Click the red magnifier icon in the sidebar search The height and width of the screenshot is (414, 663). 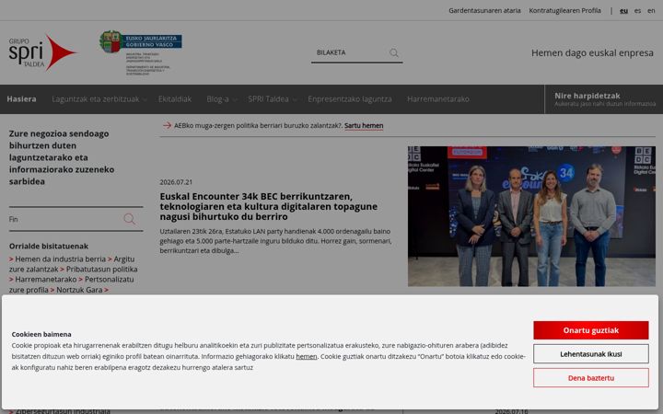130,219
